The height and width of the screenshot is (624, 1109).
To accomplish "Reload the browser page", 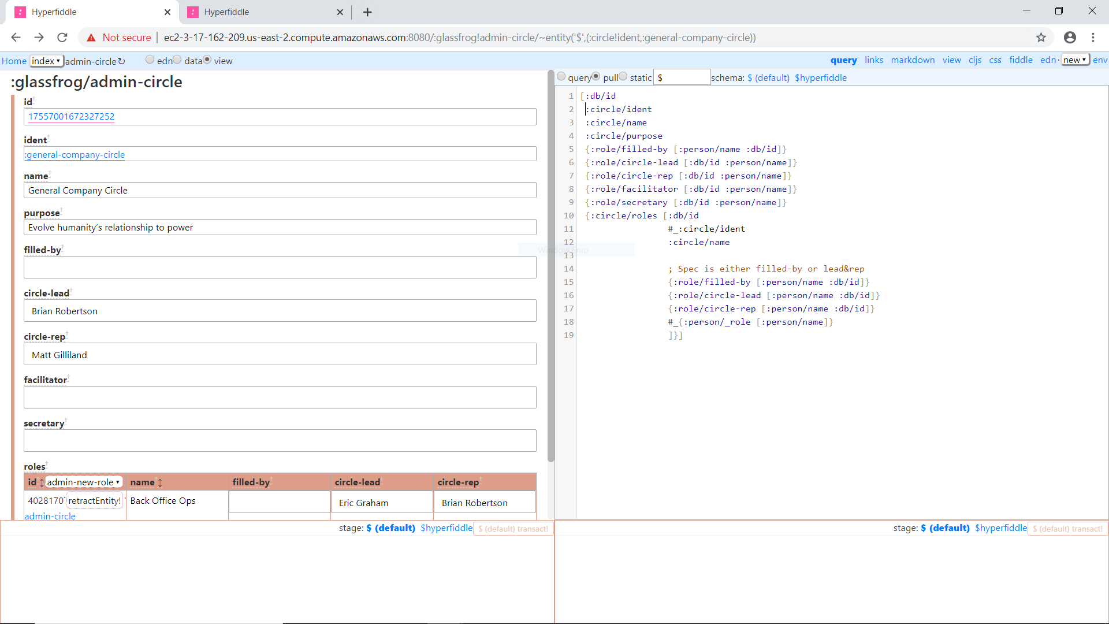I will coord(62,38).
